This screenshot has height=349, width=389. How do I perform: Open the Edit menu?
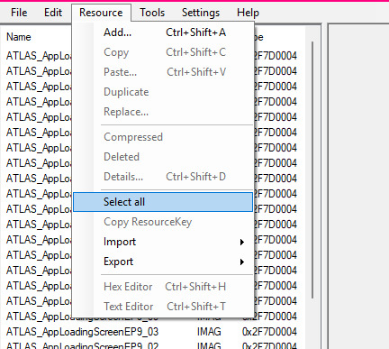[x=53, y=13]
